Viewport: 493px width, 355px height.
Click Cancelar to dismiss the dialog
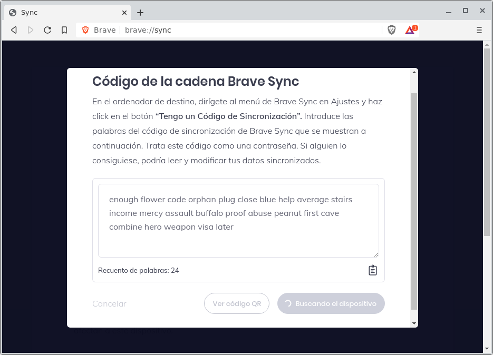[109, 303]
